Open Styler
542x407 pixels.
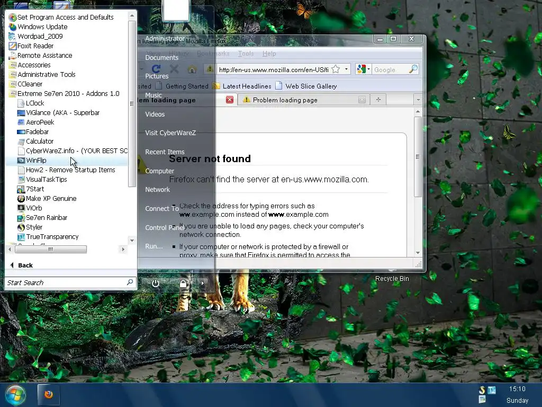click(x=34, y=227)
